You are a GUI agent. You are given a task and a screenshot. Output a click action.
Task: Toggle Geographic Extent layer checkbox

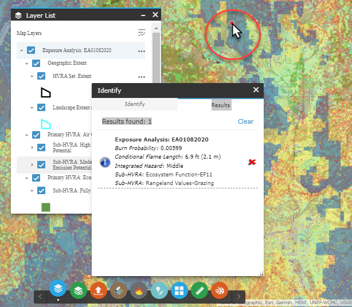pos(36,63)
